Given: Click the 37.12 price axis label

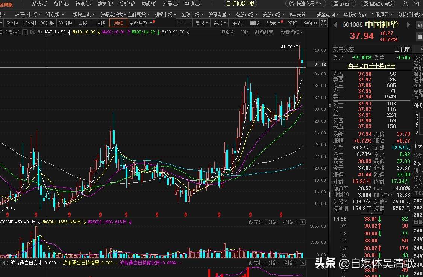Looking at the screenshot, I should 320,64.
